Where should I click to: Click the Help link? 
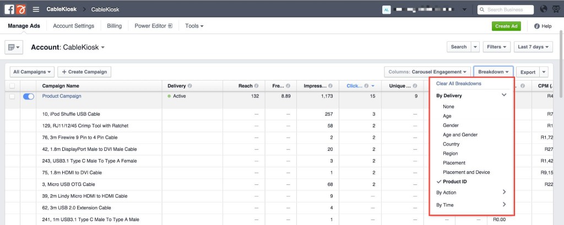tap(546, 26)
